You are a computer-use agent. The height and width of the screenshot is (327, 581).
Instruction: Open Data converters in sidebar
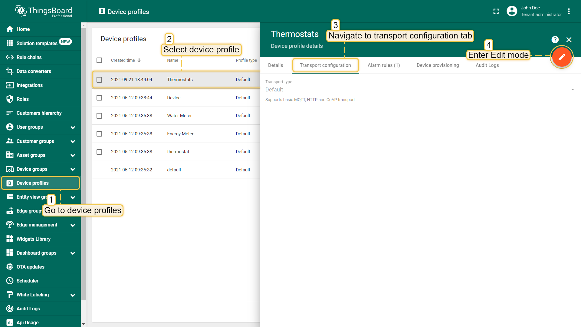tap(34, 71)
